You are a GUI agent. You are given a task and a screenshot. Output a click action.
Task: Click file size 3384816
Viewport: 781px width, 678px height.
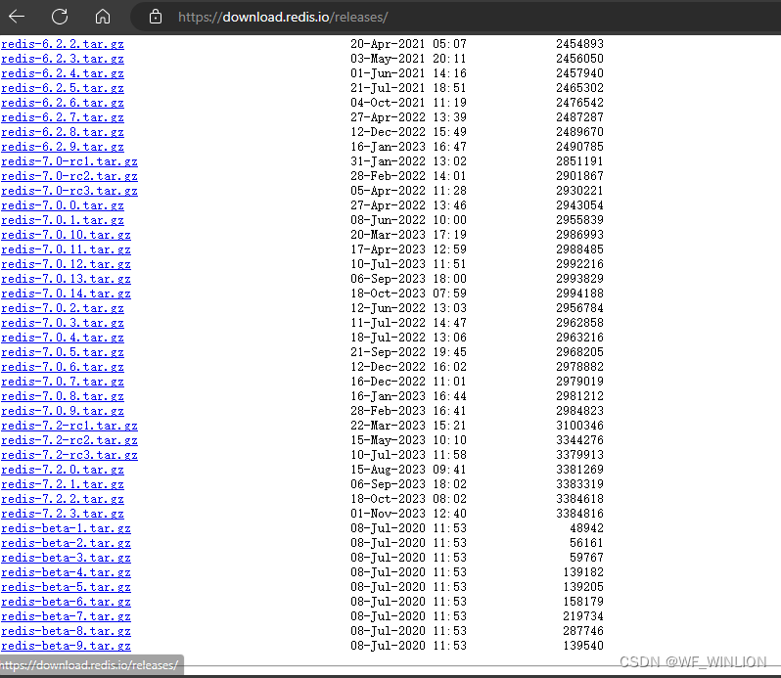[579, 514]
